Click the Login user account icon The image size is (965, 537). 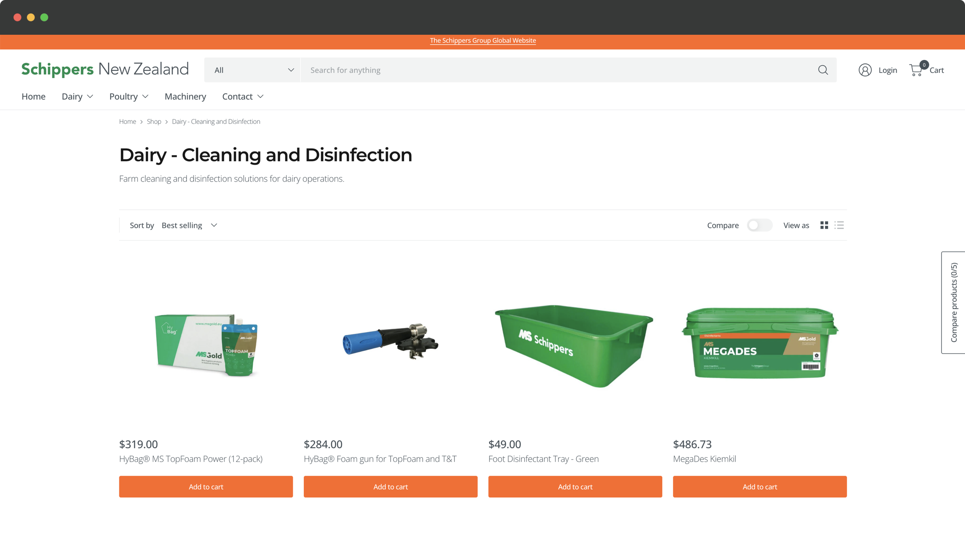[865, 70]
